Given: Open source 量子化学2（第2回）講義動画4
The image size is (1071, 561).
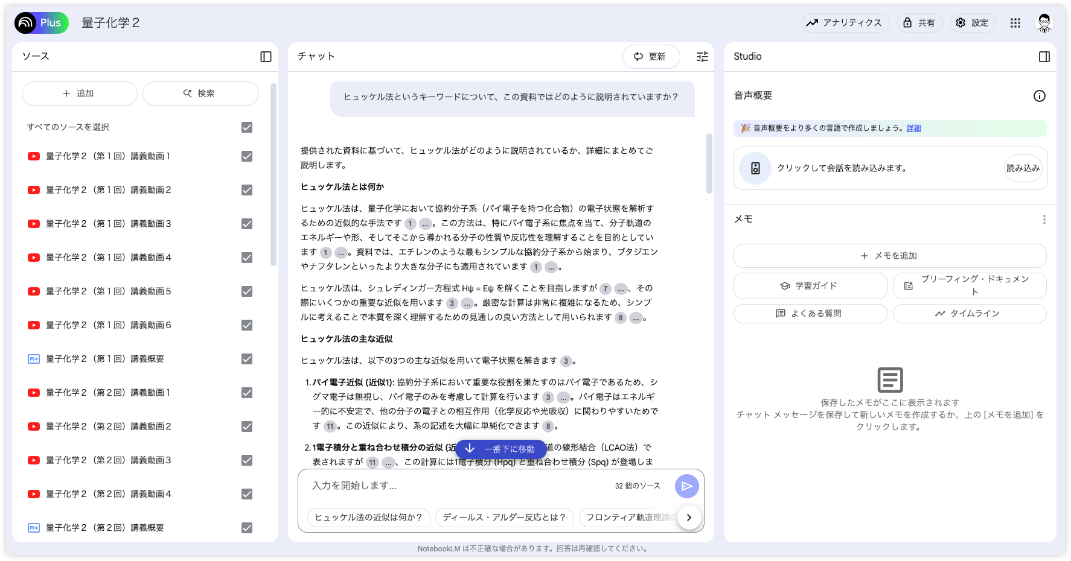Looking at the screenshot, I should (x=109, y=494).
